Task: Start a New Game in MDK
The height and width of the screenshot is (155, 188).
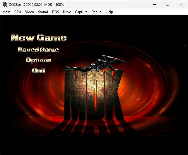Action: tap(39, 38)
